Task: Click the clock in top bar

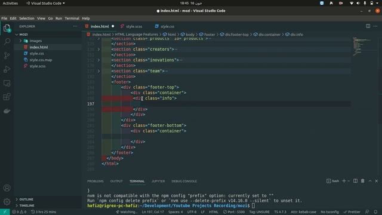Action: pos(191,3)
